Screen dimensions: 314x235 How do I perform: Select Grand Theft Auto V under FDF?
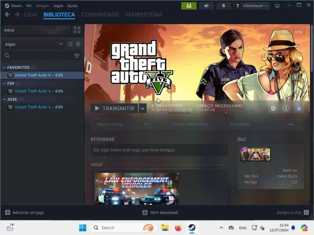tap(42, 91)
